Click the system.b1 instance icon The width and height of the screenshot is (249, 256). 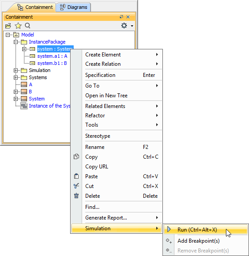(x=32, y=64)
